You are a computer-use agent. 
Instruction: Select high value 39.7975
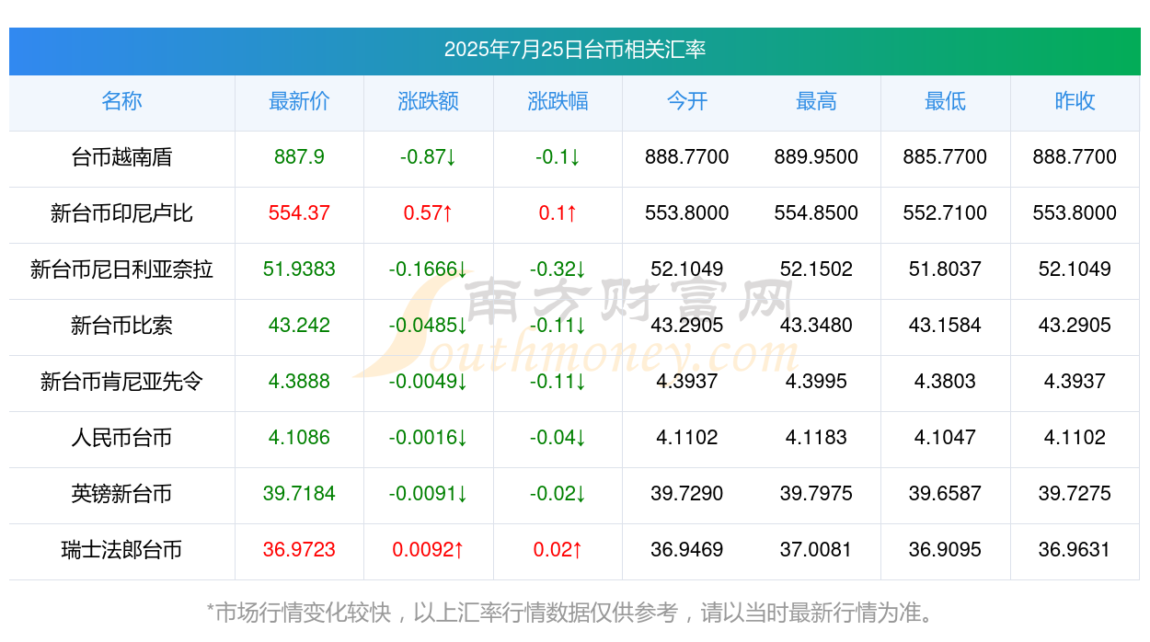pyautogui.click(x=816, y=494)
